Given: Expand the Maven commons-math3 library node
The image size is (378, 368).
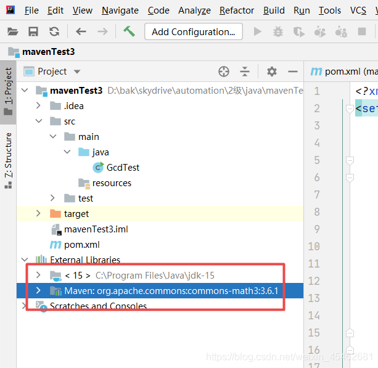Looking at the screenshot, I should [x=38, y=290].
